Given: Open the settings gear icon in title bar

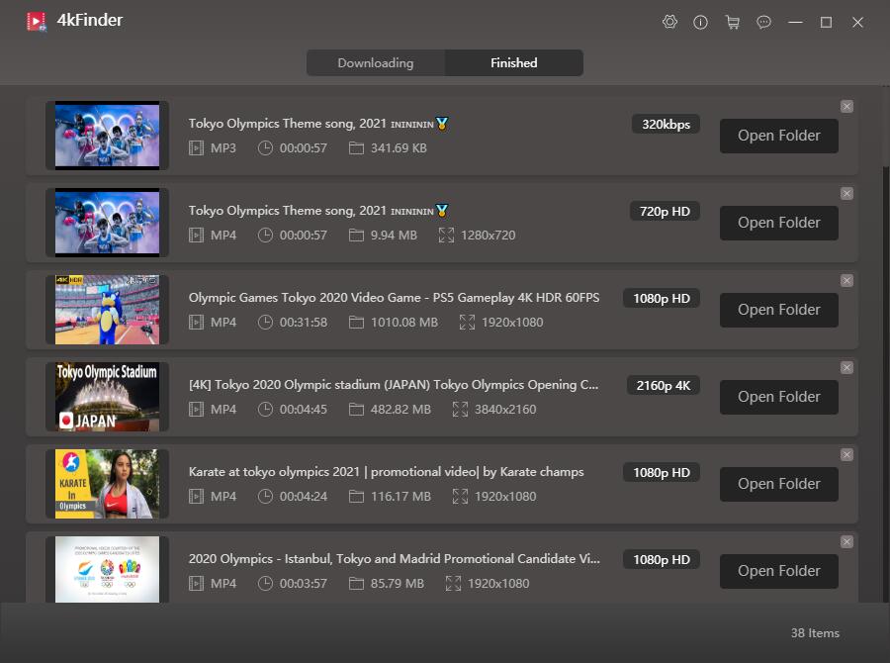Looking at the screenshot, I should coord(669,22).
